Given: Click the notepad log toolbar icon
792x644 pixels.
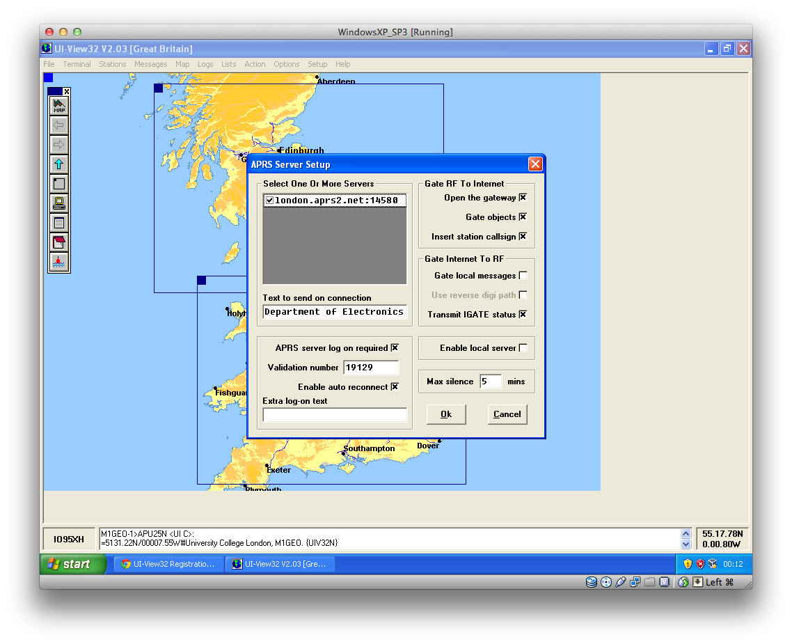Looking at the screenshot, I should click(59, 242).
